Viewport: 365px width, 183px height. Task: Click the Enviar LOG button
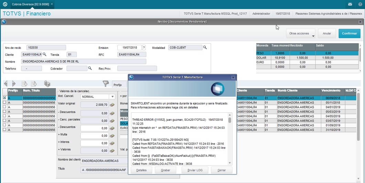pyautogui.click(x=195, y=170)
